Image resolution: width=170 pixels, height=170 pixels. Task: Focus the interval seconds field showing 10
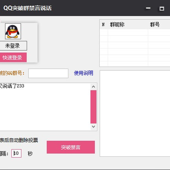coord(17,153)
